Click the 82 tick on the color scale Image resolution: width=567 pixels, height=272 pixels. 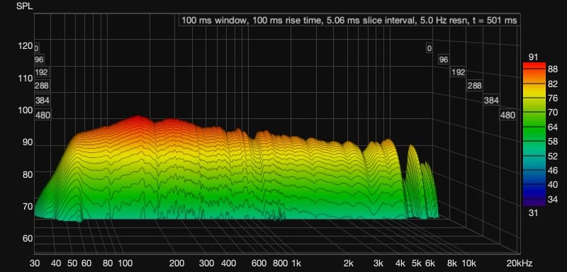[x=553, y=84]
